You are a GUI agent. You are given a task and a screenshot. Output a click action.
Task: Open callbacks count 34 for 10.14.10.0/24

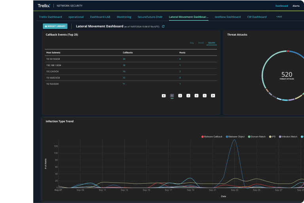coord(124,59)
